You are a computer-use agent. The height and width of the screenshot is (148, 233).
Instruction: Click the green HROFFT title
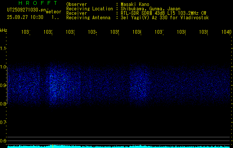tap(38, 3)
